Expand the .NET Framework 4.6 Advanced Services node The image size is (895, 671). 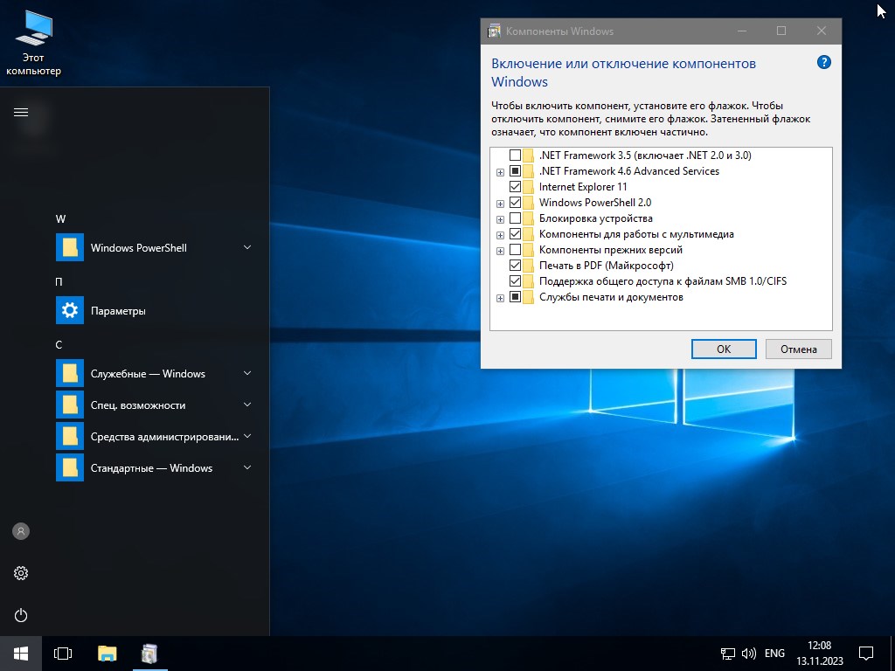click(x=500, y=172)
